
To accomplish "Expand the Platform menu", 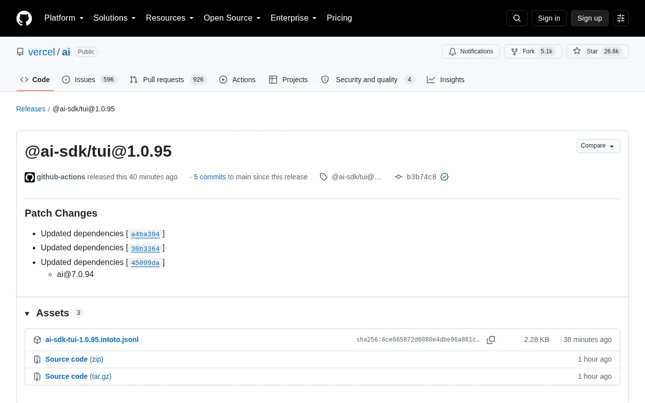I will [64, 18].
